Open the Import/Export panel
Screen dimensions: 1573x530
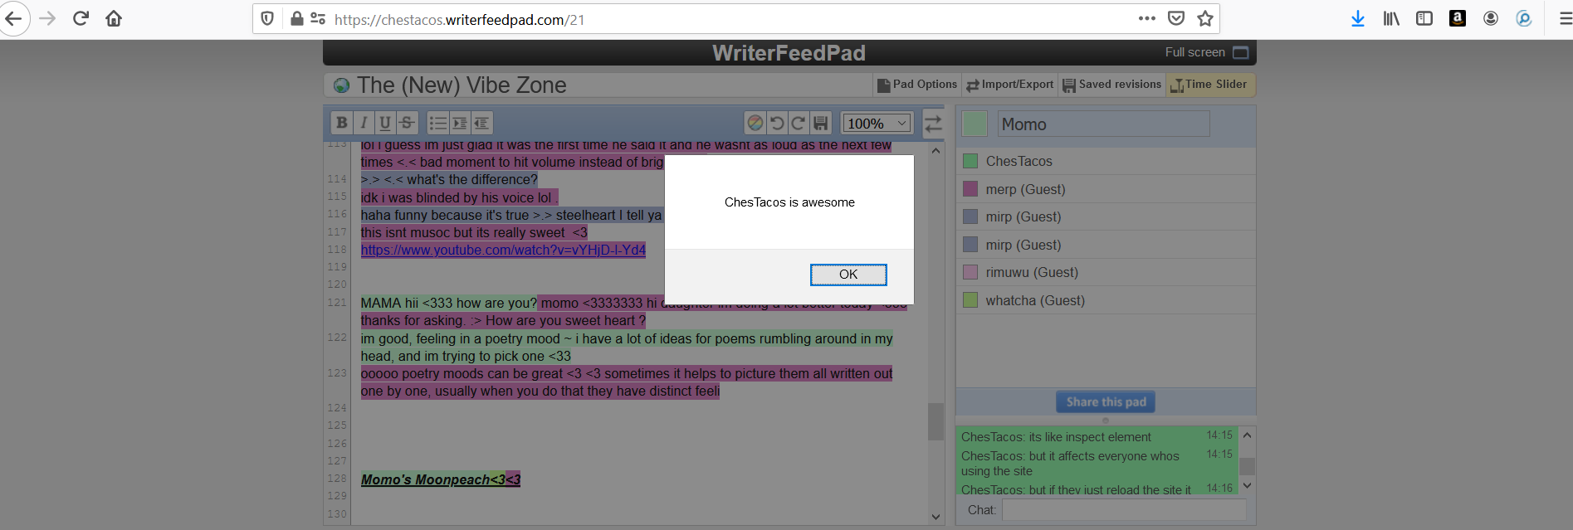point(1009,85)
